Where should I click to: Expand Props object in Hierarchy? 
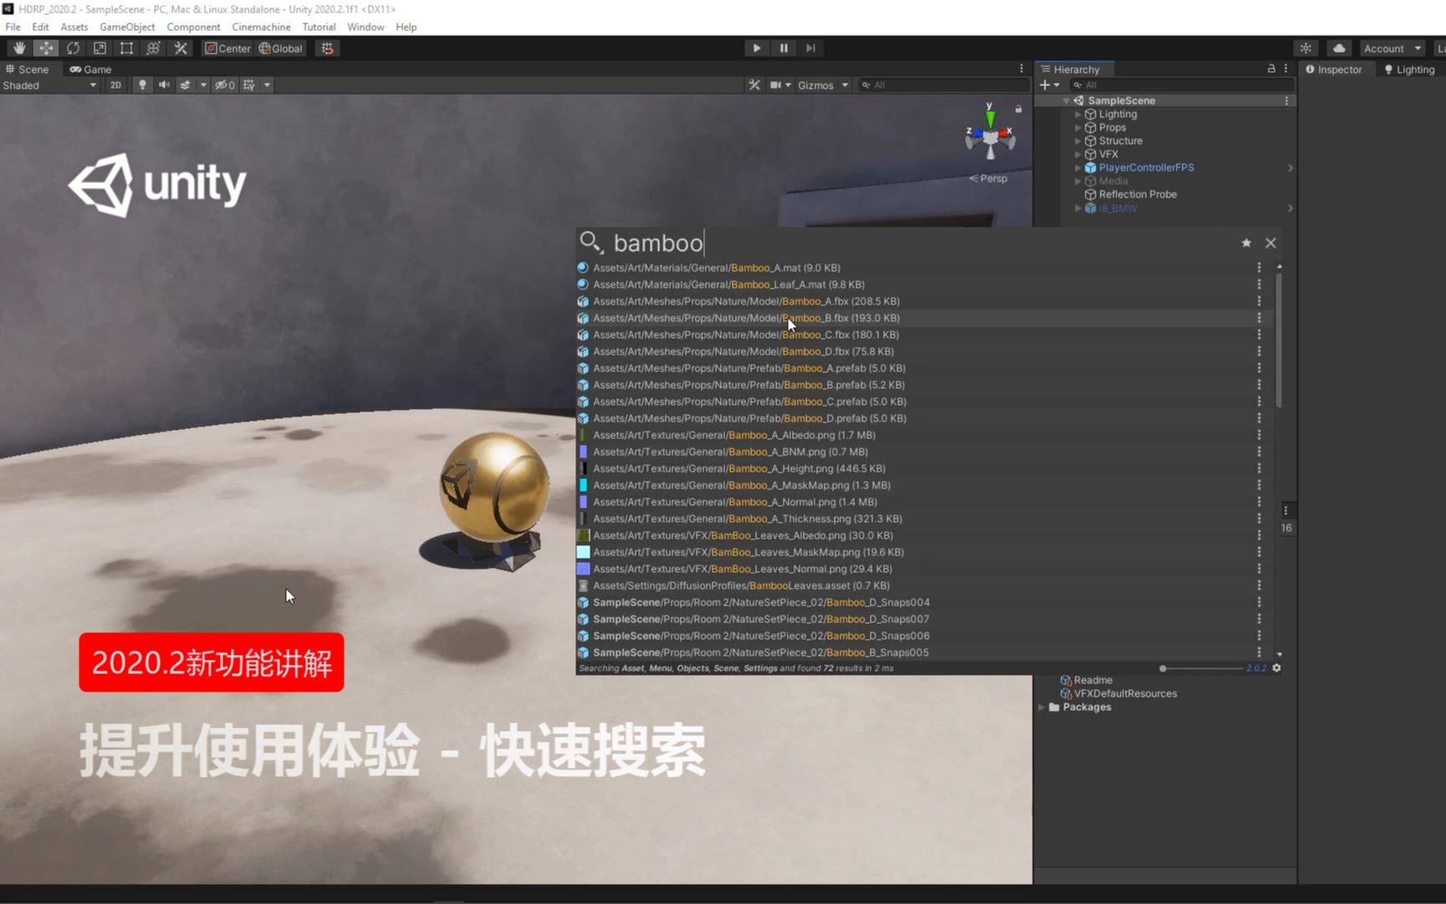pyautogui.click(x=1077, y=128)
